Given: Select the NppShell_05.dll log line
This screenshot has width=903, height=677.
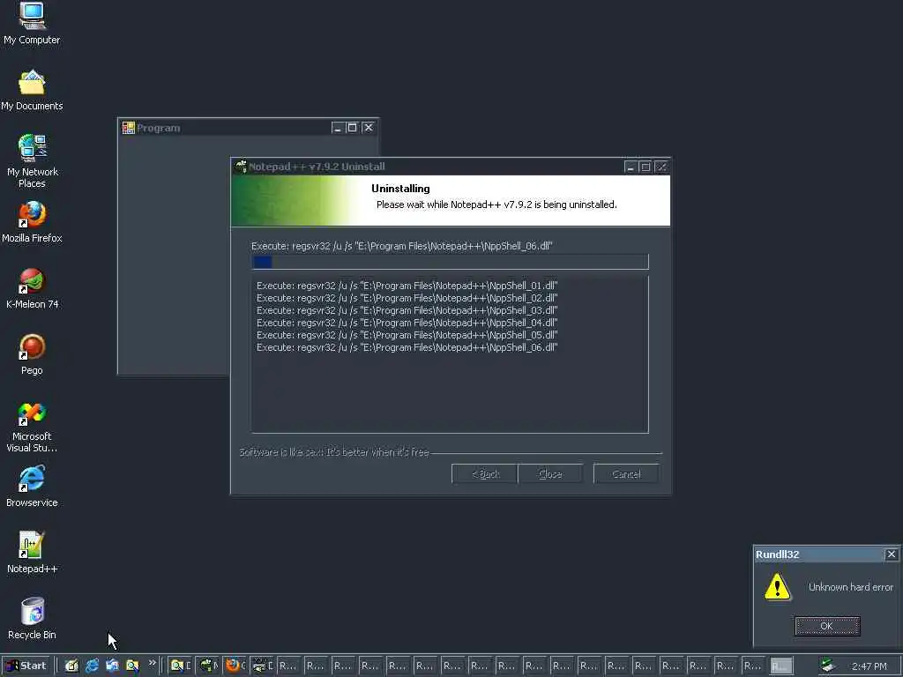Looking at the screenshot, I should tap(407, 335).
